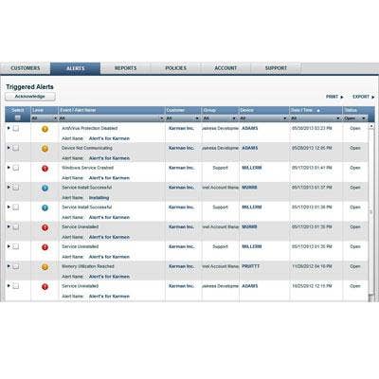Open the Status filter dropdown showing Open
The width and height of the screenshot is (379, 379).
point(355,118)
